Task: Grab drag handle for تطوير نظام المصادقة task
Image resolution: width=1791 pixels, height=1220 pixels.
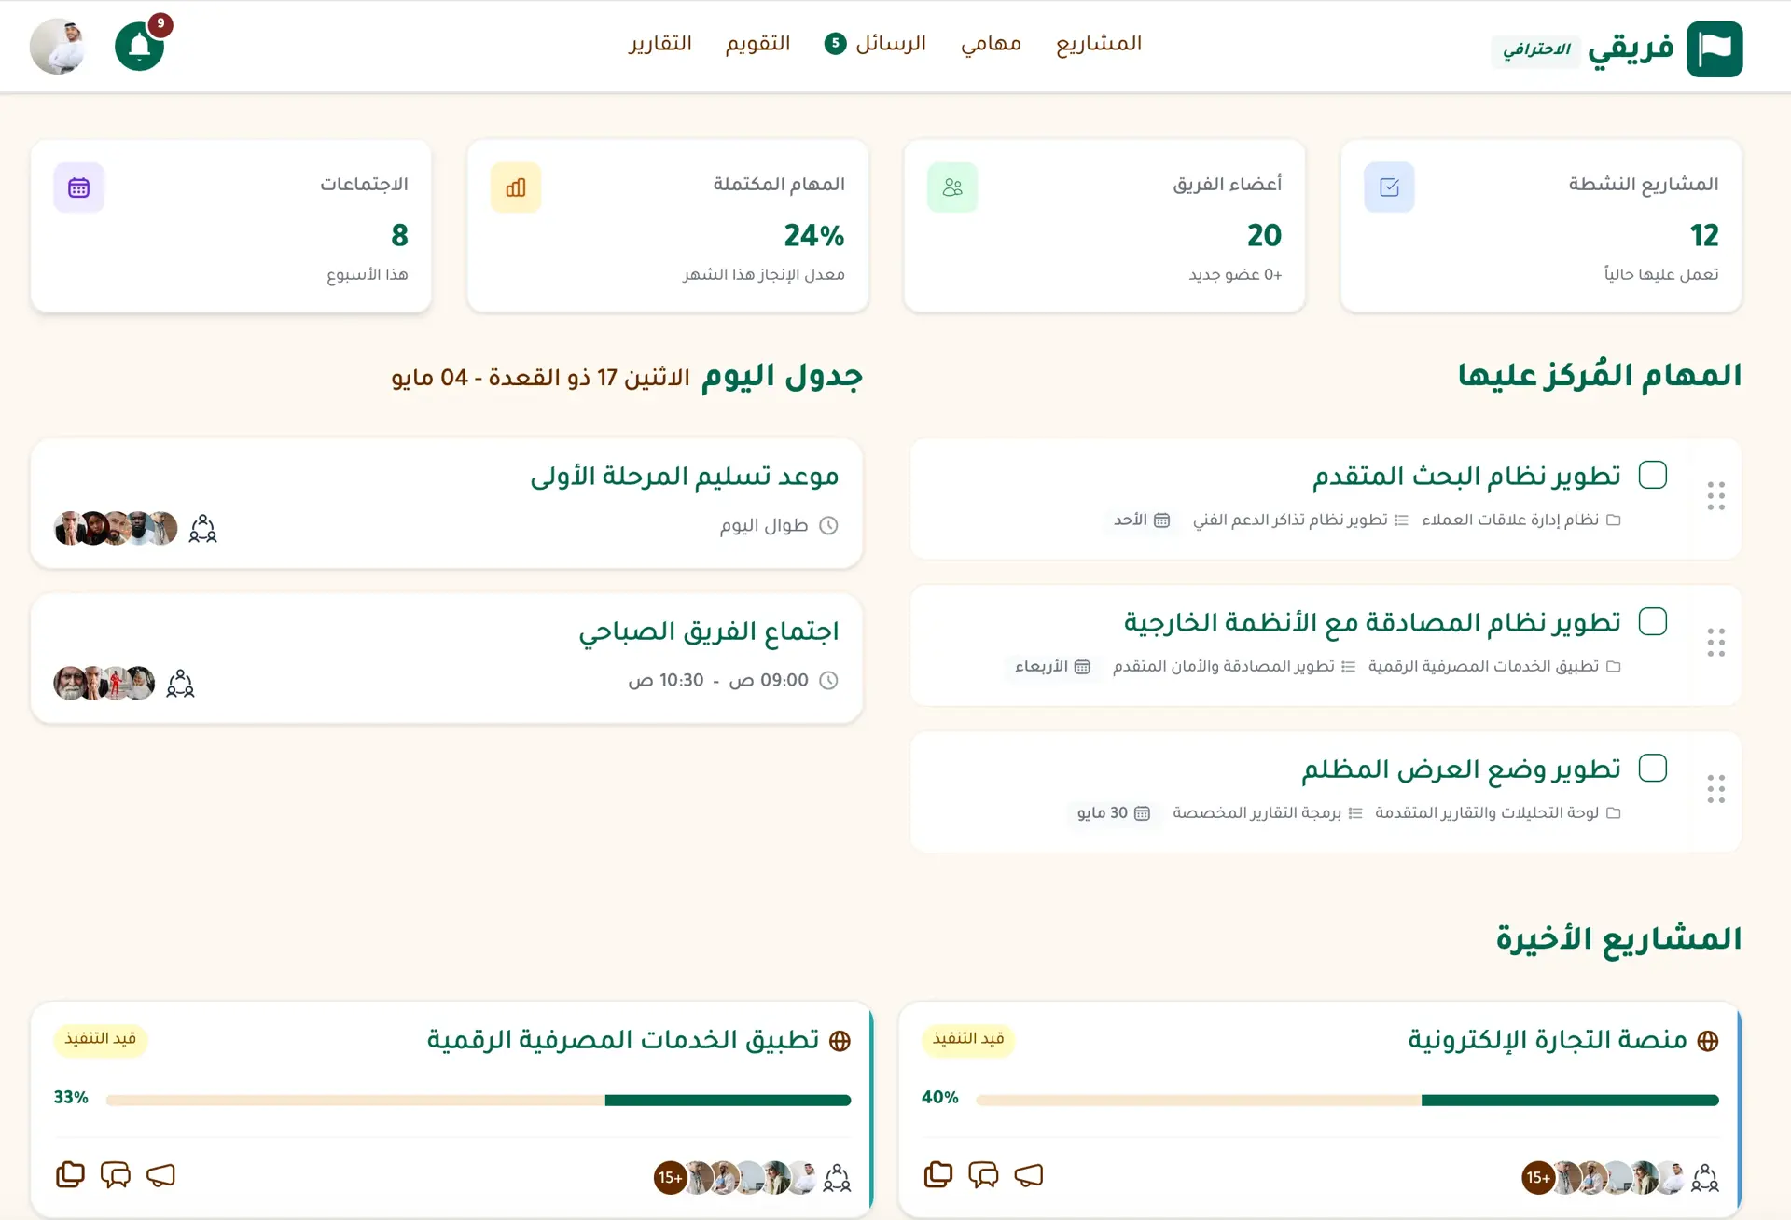Action: tap(1715, 643)
